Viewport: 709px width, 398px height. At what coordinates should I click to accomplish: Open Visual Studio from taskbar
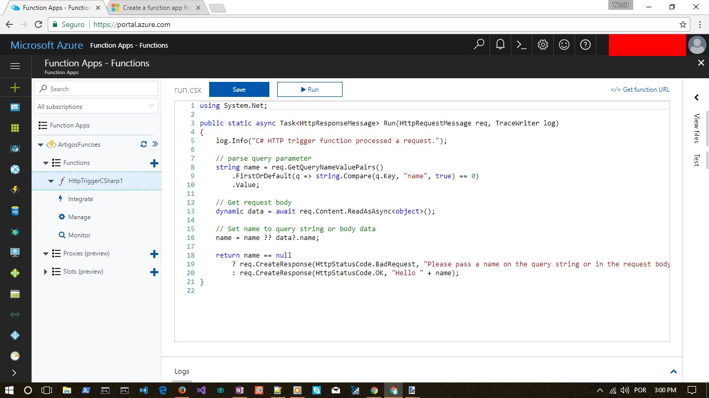(201, 390)
